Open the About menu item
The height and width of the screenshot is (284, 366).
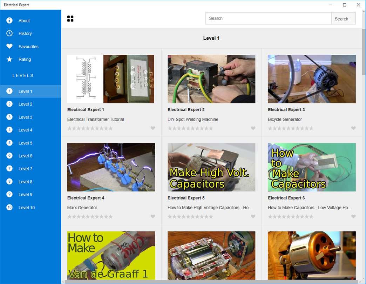(30, 21)
